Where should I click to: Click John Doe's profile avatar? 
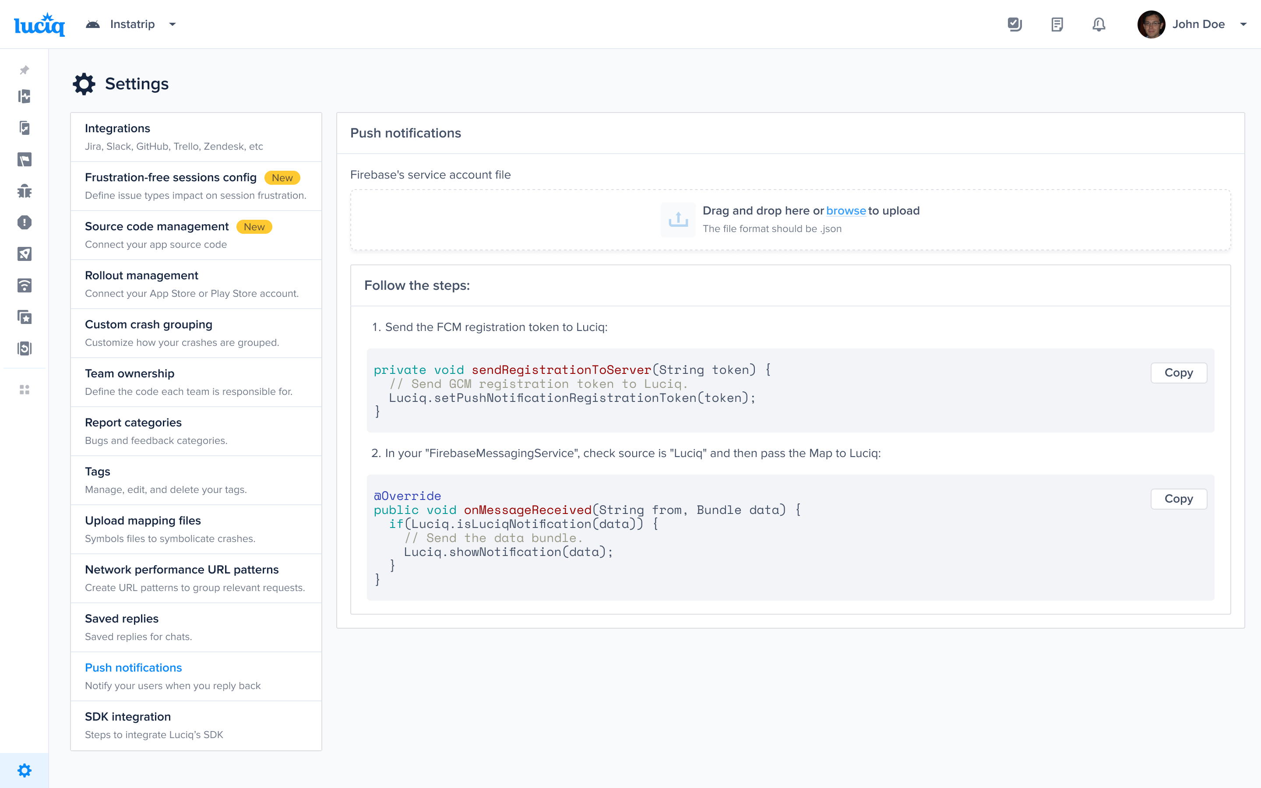(x=1151, y=25)
